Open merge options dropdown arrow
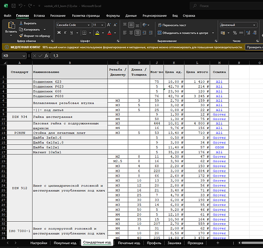The image size is (263, 248). click(x=213, y=33)
